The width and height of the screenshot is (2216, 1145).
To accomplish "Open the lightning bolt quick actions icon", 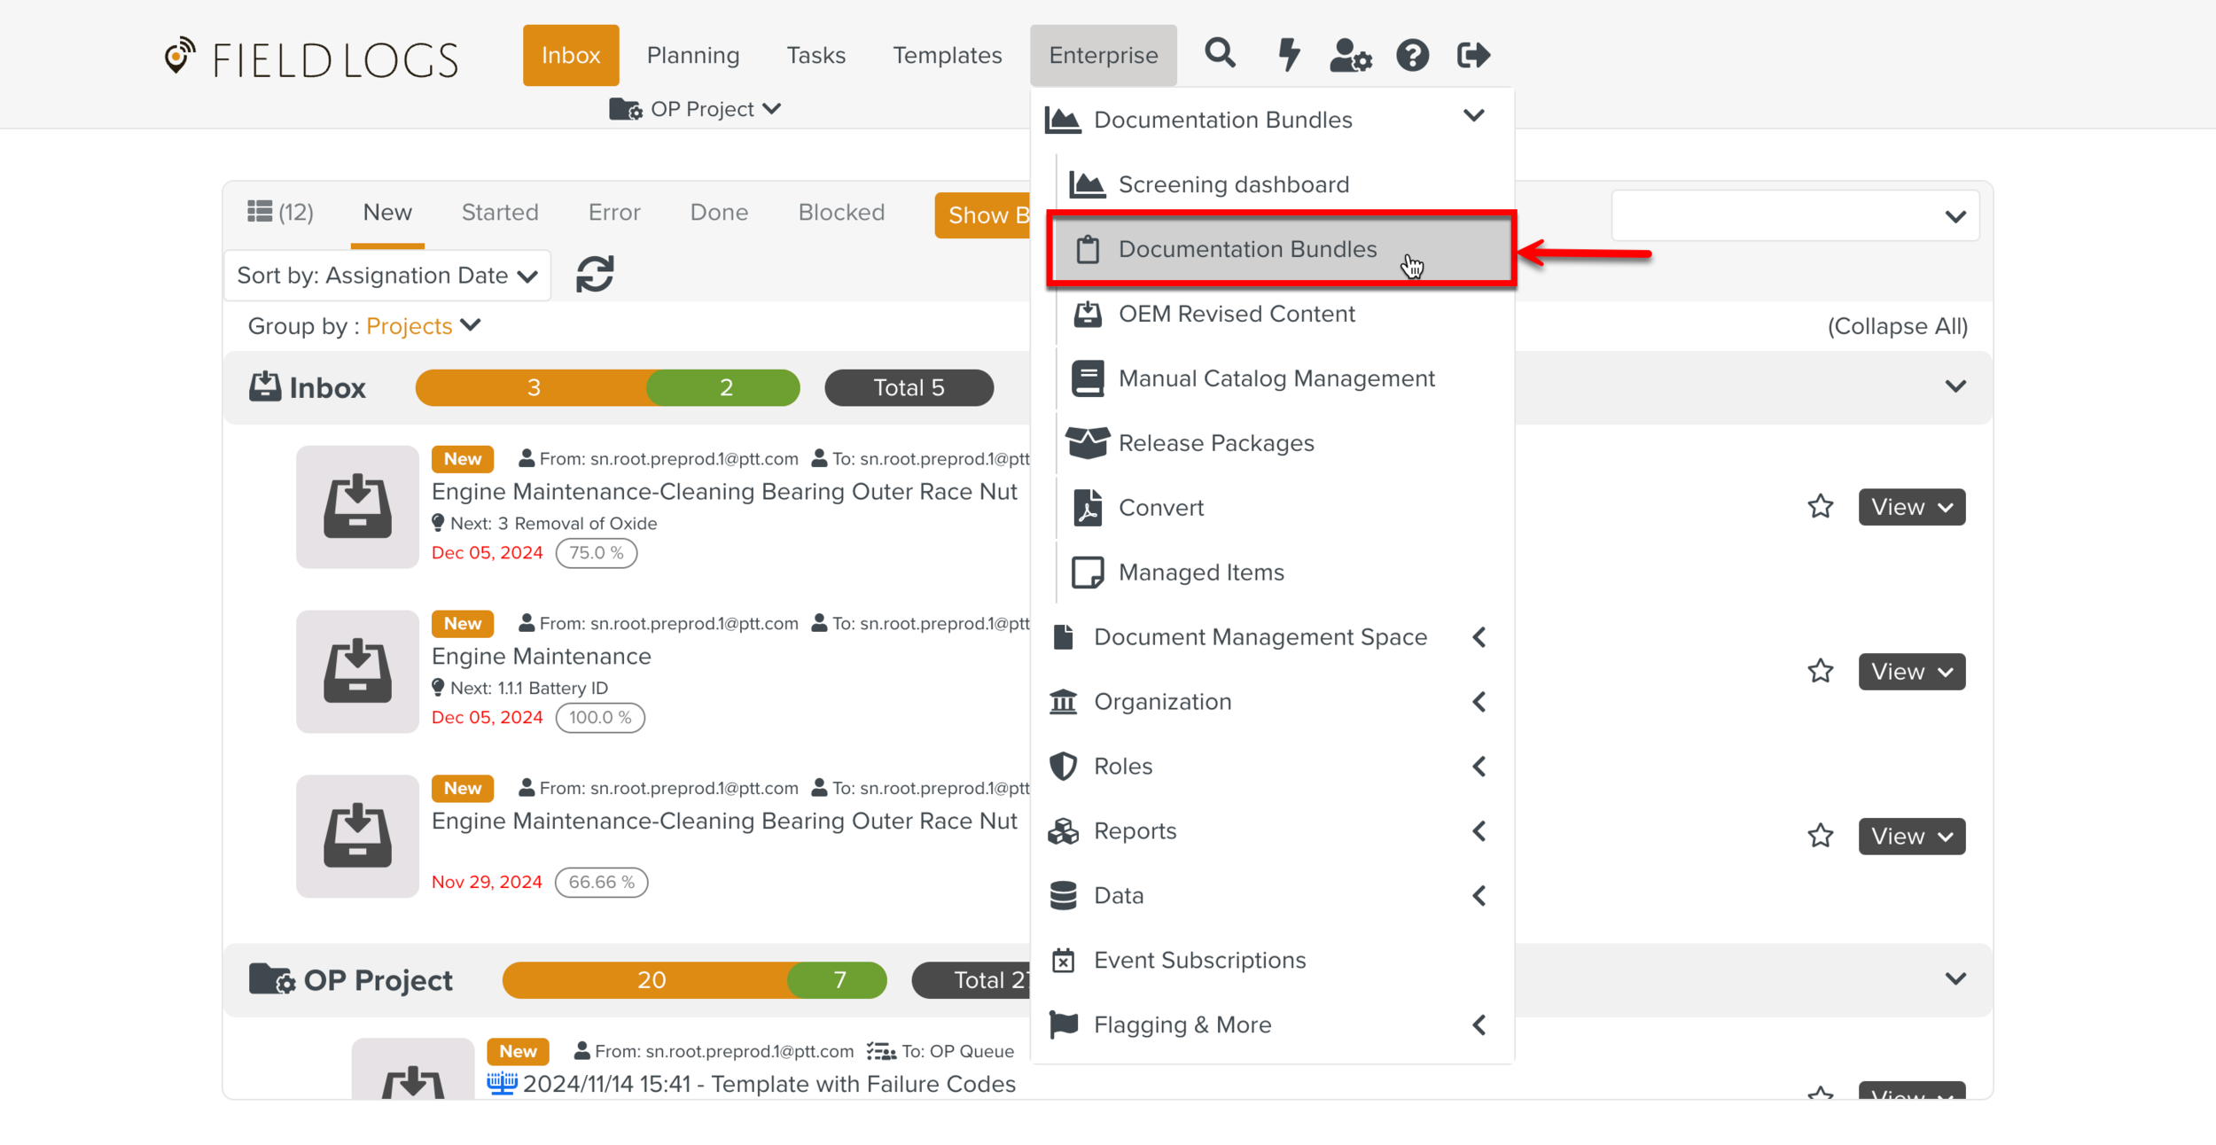I will (1288, 55).
